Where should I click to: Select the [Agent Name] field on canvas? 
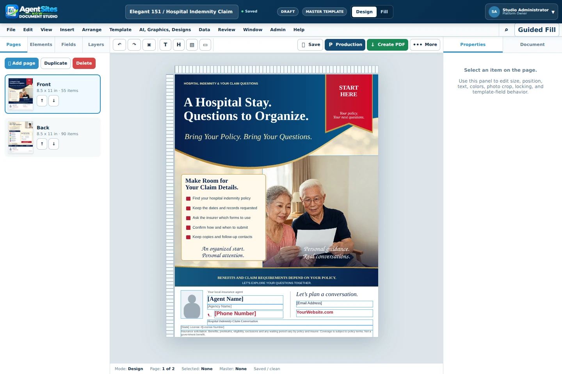pyautogui.click(x=245, y=299)
